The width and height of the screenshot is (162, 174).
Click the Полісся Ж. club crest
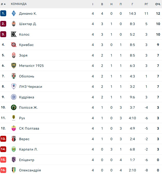click(14, 108)
